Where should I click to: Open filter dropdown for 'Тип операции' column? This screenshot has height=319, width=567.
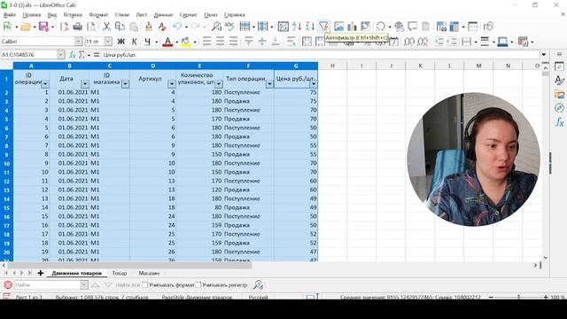click(269, 84)
